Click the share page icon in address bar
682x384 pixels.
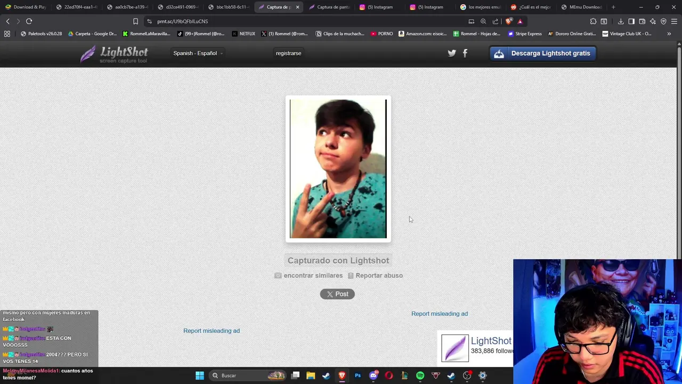click(496, 21)
